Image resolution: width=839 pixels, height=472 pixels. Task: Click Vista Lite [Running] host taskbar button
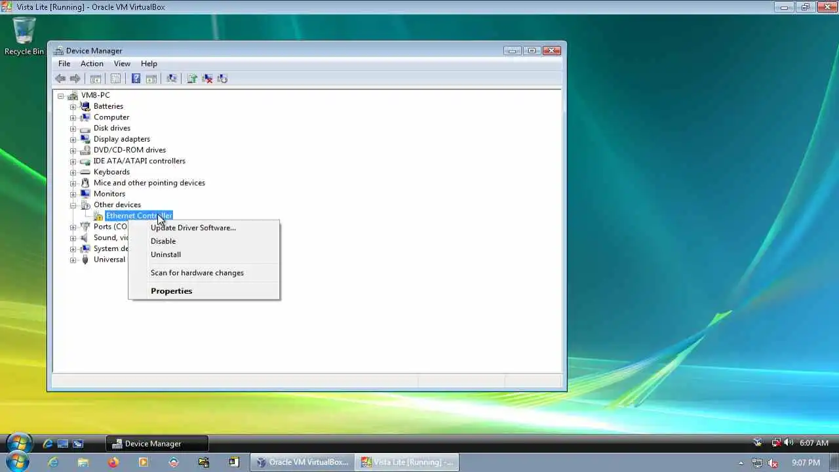407,462
